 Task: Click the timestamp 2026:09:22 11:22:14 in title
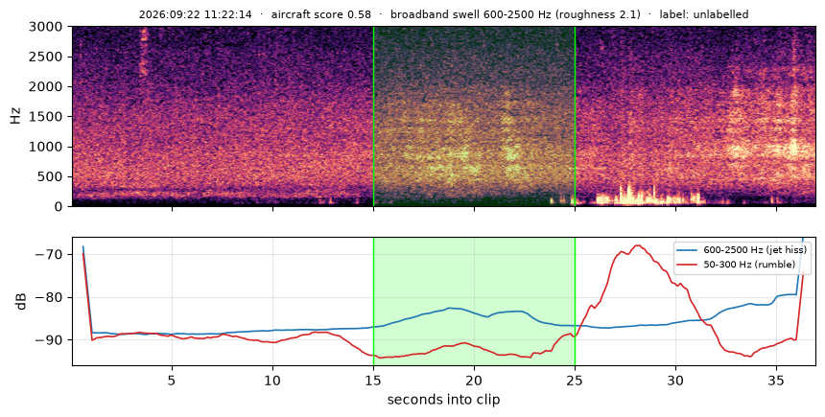[195, 14]
